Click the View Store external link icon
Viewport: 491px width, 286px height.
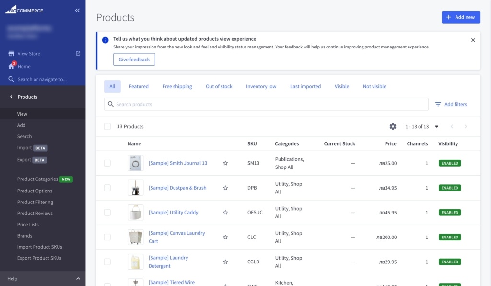click(78, 53)
